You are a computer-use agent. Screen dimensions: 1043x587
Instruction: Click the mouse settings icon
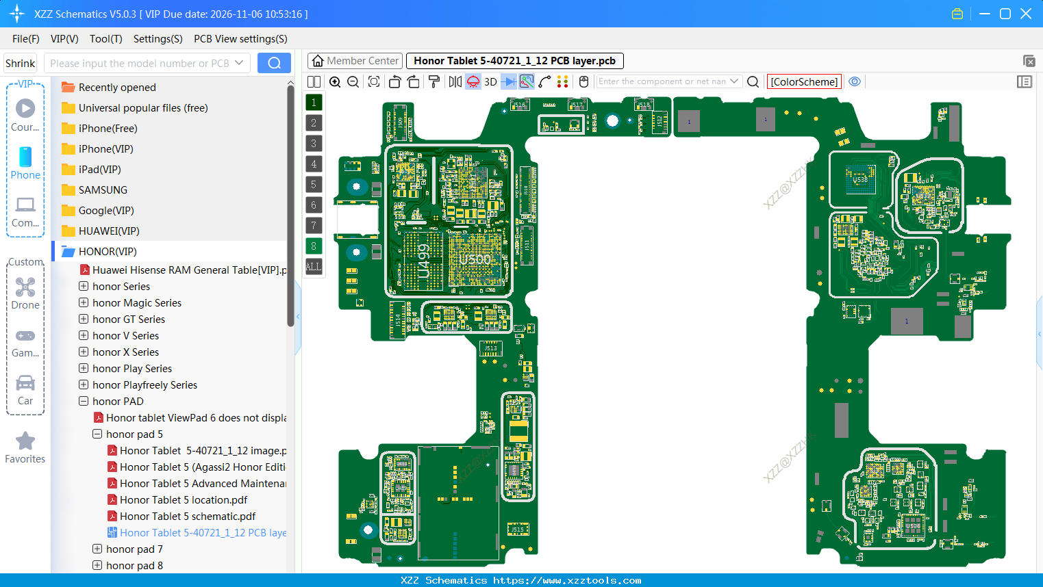[583, 81]
